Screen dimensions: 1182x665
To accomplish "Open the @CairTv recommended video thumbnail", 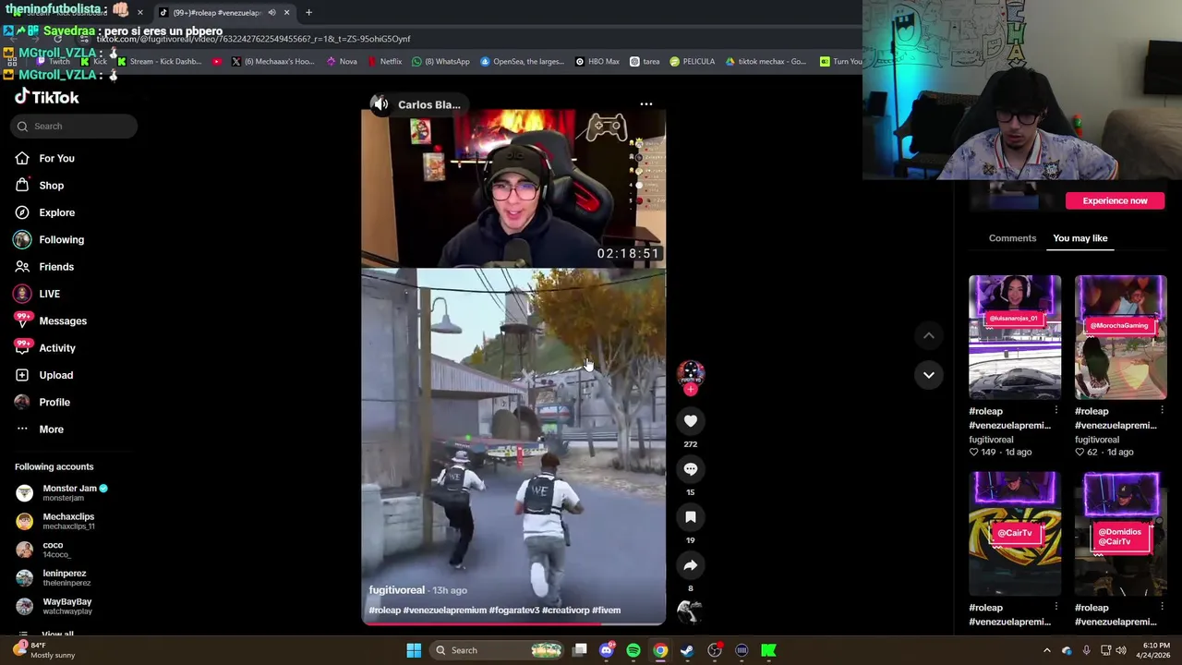I will click(x=1015, y=534).
